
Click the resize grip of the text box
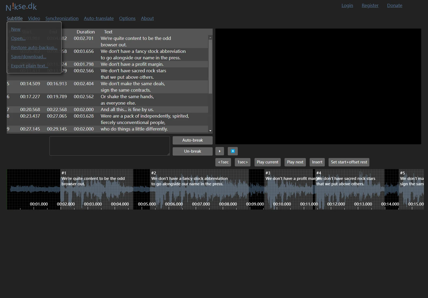[168, 154]
